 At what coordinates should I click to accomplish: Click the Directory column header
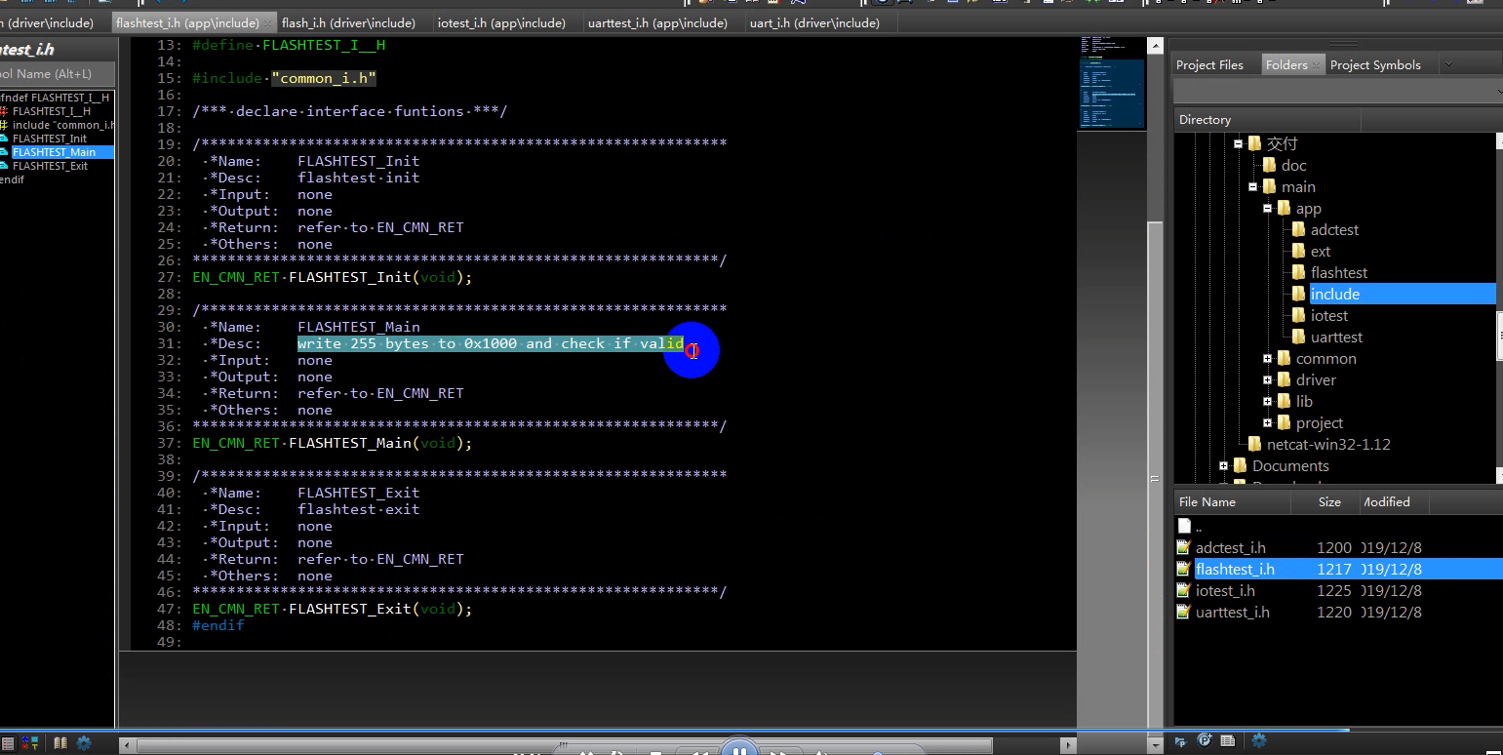click(1266, 120)
